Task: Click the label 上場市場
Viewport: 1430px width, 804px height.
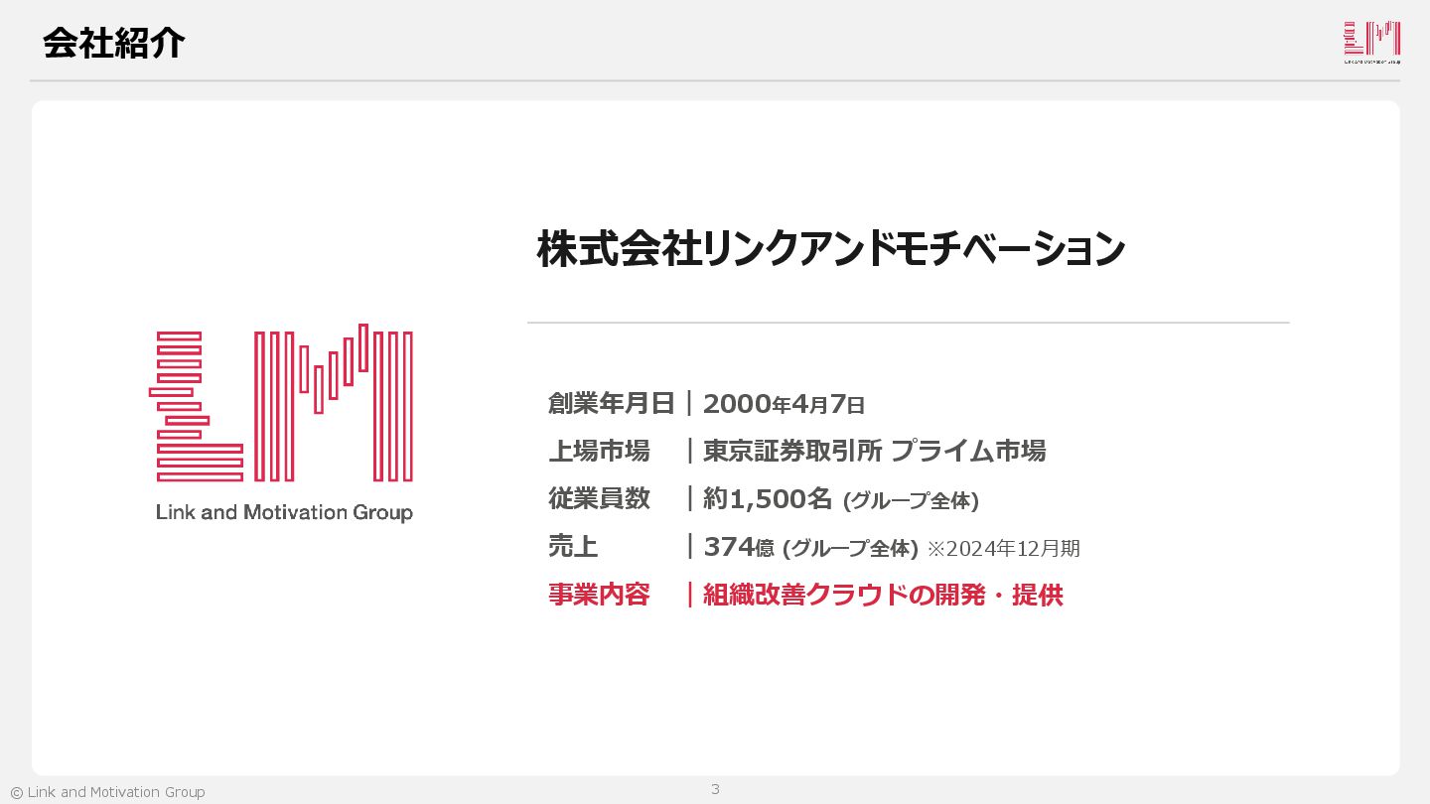Action: click(599, 451)
